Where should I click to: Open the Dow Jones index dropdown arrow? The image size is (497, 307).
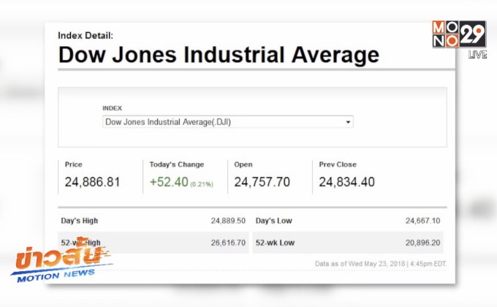pos(348,122)
